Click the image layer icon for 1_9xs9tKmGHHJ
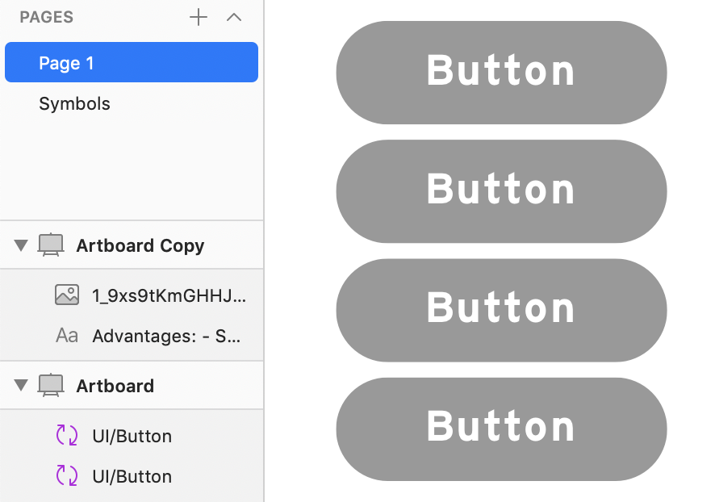This screenshot has width=715, height=502. tap(67, 295)
